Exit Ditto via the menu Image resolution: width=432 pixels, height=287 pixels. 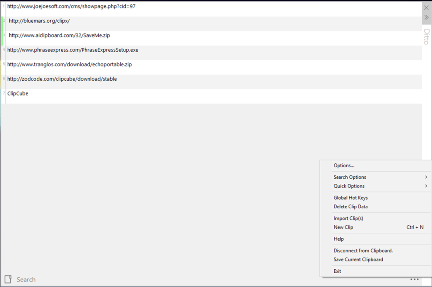[x=337, y=271]
